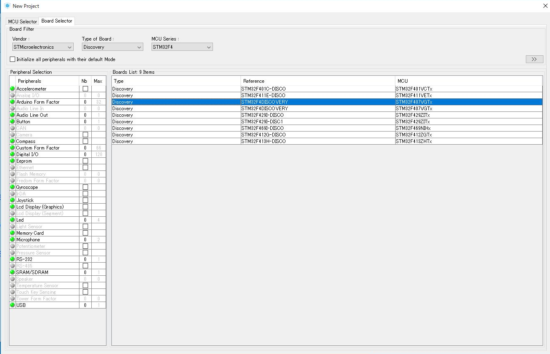Check the Accelerometer peripheral checkbox
Viewport: 550px width, 354px height.
coord(85,89)
